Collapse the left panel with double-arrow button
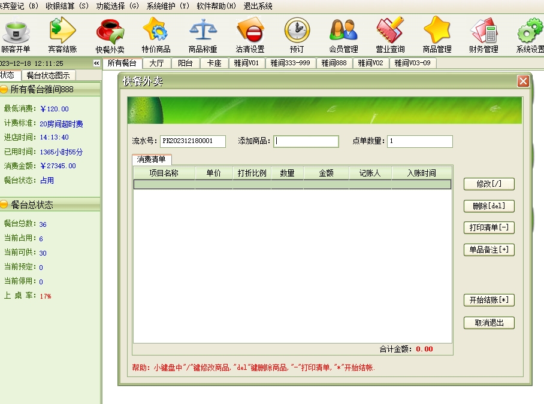 tap(96, 63)
